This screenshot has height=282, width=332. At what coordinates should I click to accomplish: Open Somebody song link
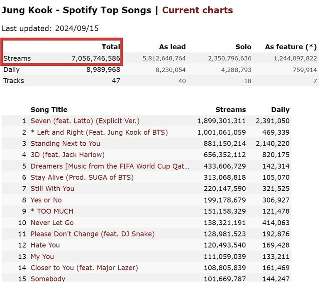click(48, 279)
